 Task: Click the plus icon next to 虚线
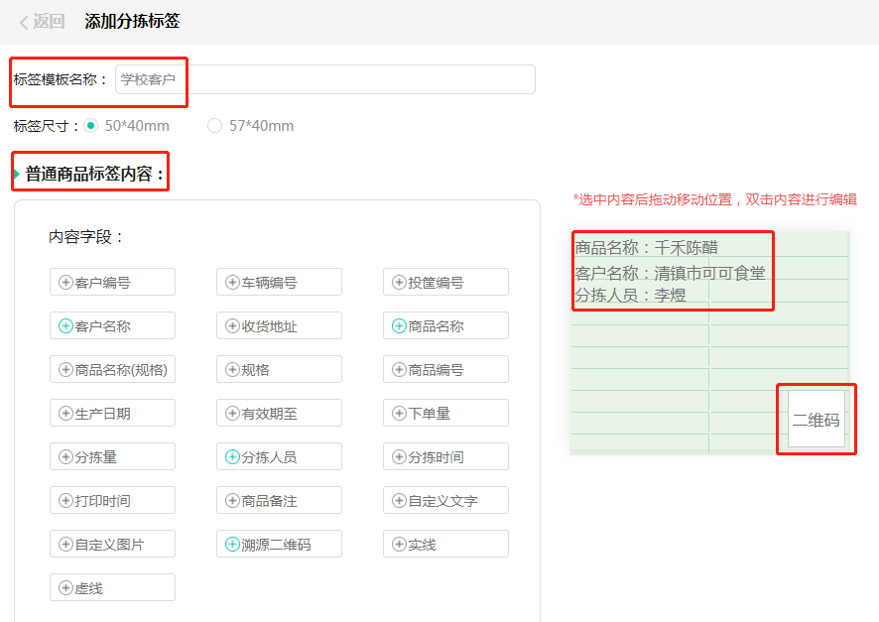[64, 587]
